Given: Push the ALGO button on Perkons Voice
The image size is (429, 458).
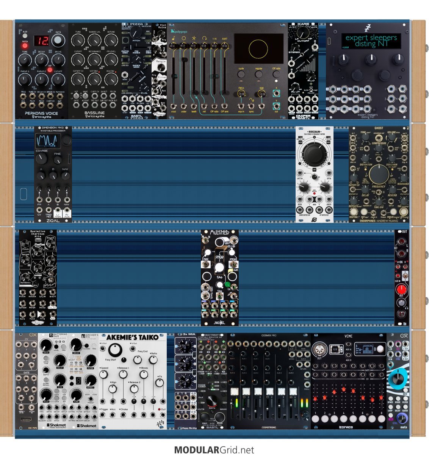Looking at the screenshot, I should 25,37.
